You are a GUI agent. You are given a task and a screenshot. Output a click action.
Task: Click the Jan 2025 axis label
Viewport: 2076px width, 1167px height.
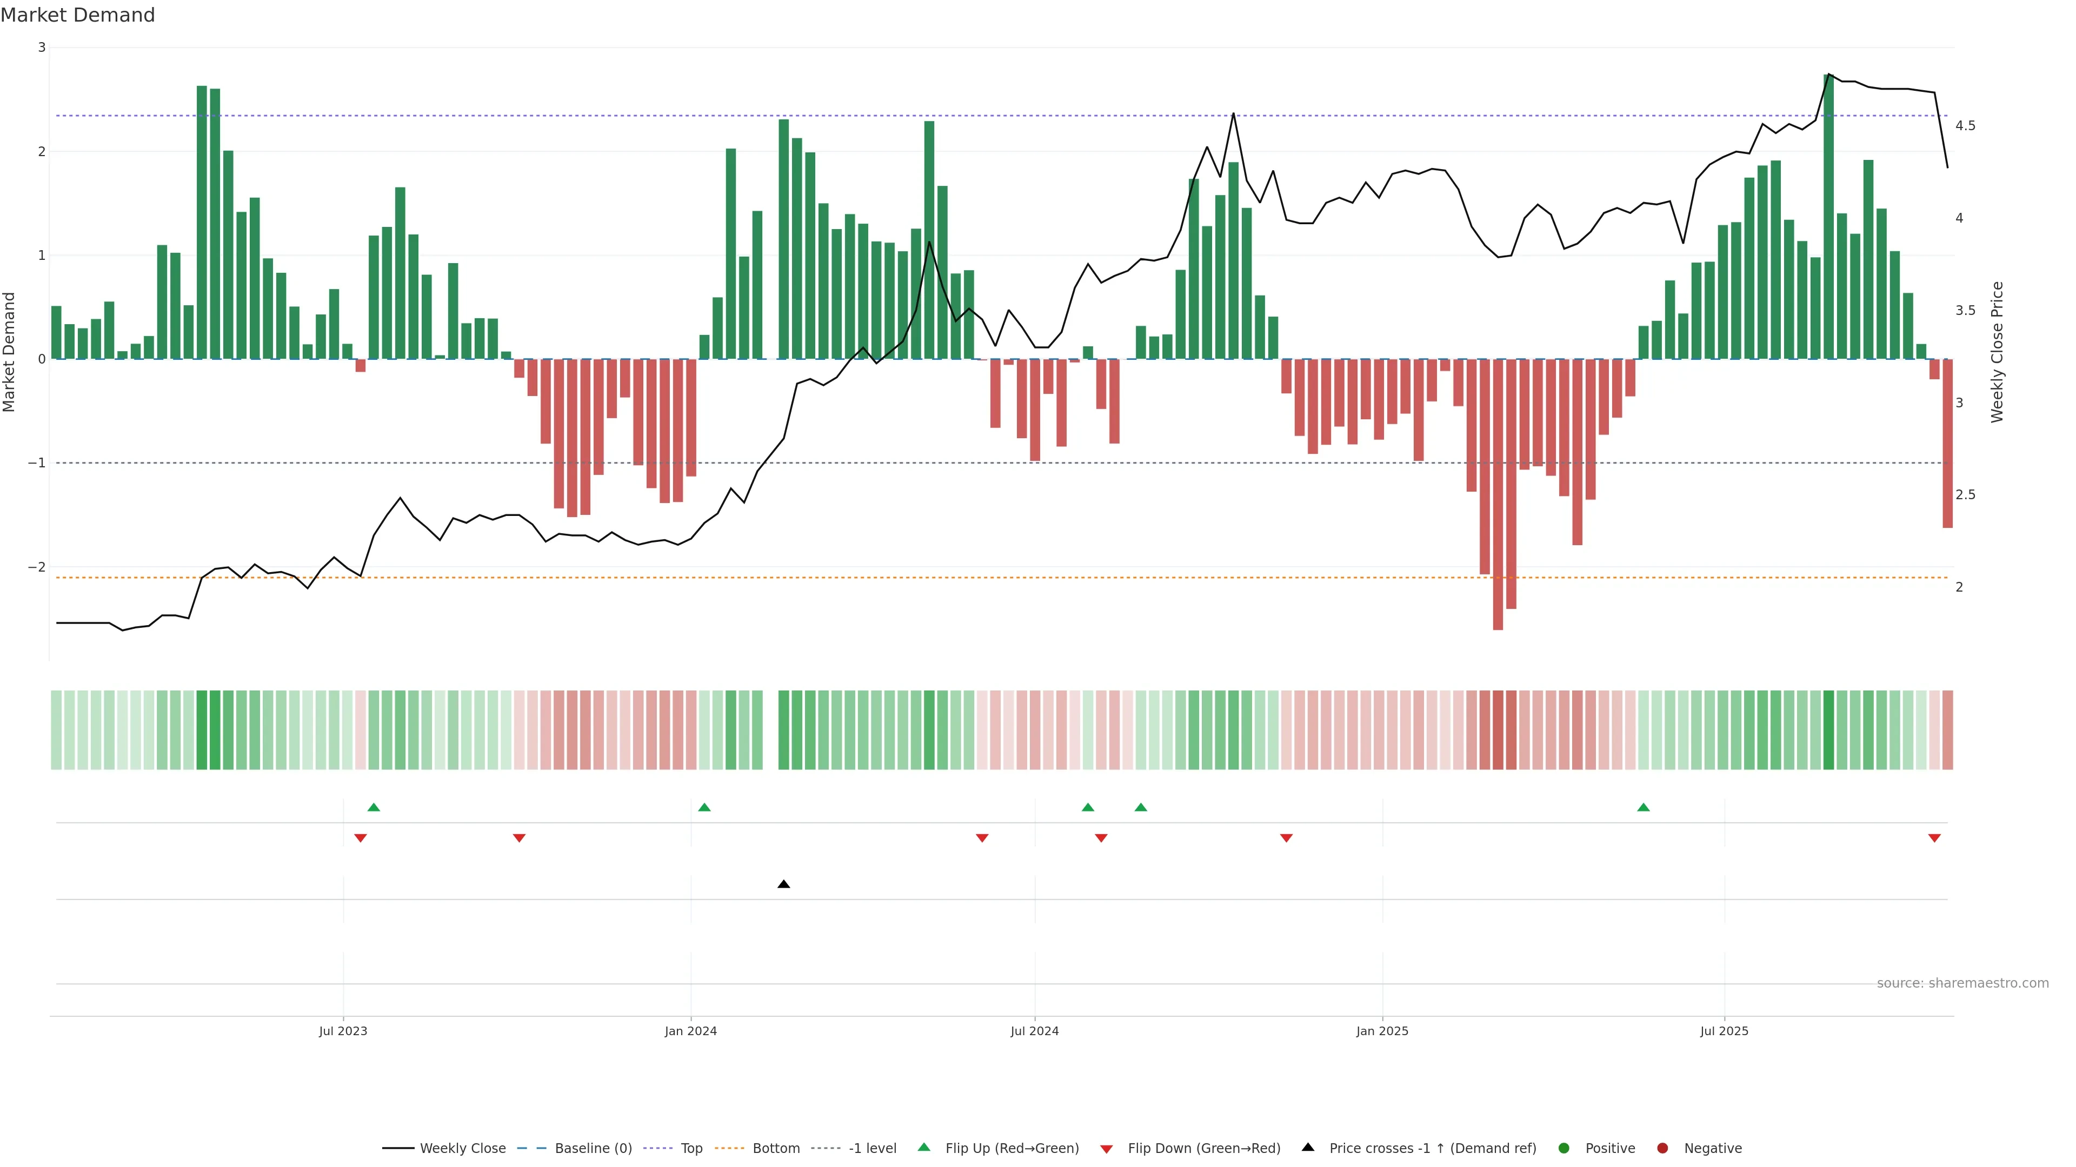[x=1382, y=1031]
